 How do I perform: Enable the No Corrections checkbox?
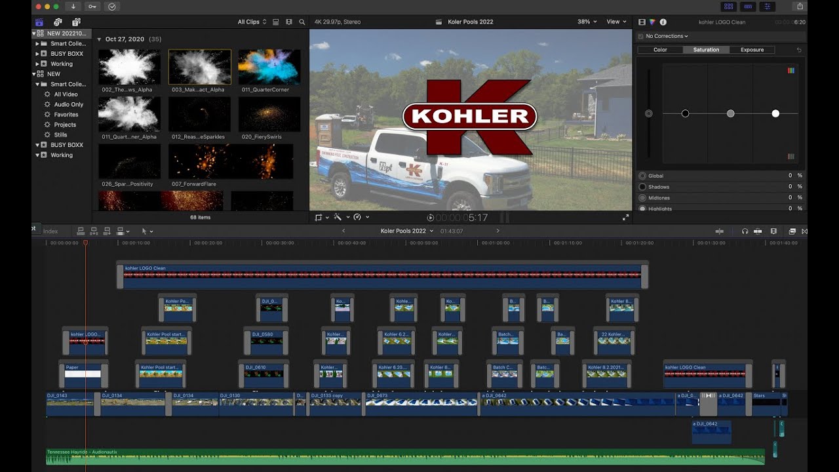pos(640,36)
